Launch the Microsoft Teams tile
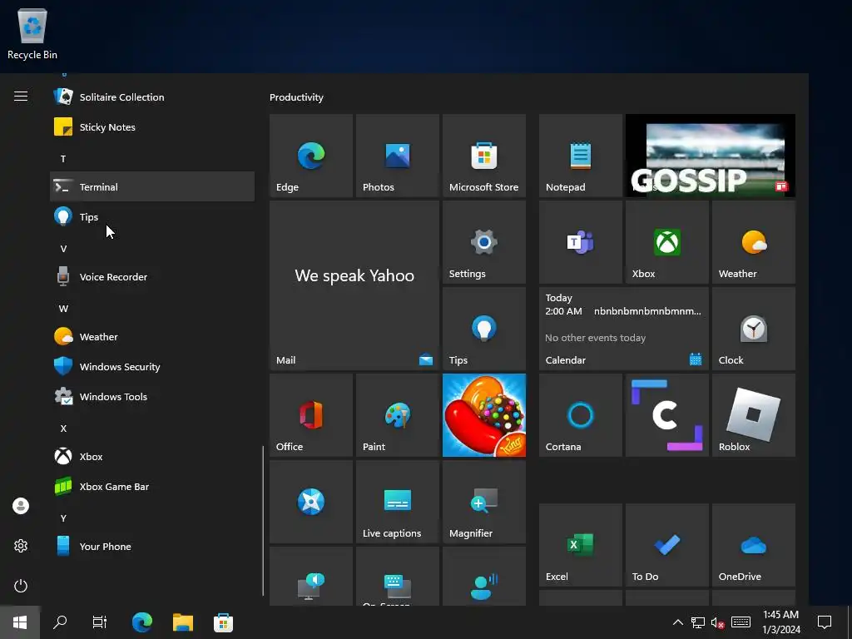The width and height of the screenshot is (852, 639). click(x=580, y=242)
